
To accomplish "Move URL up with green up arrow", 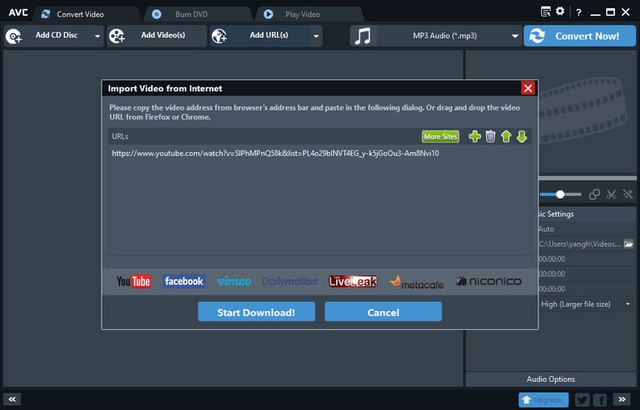I will point(506,136).
